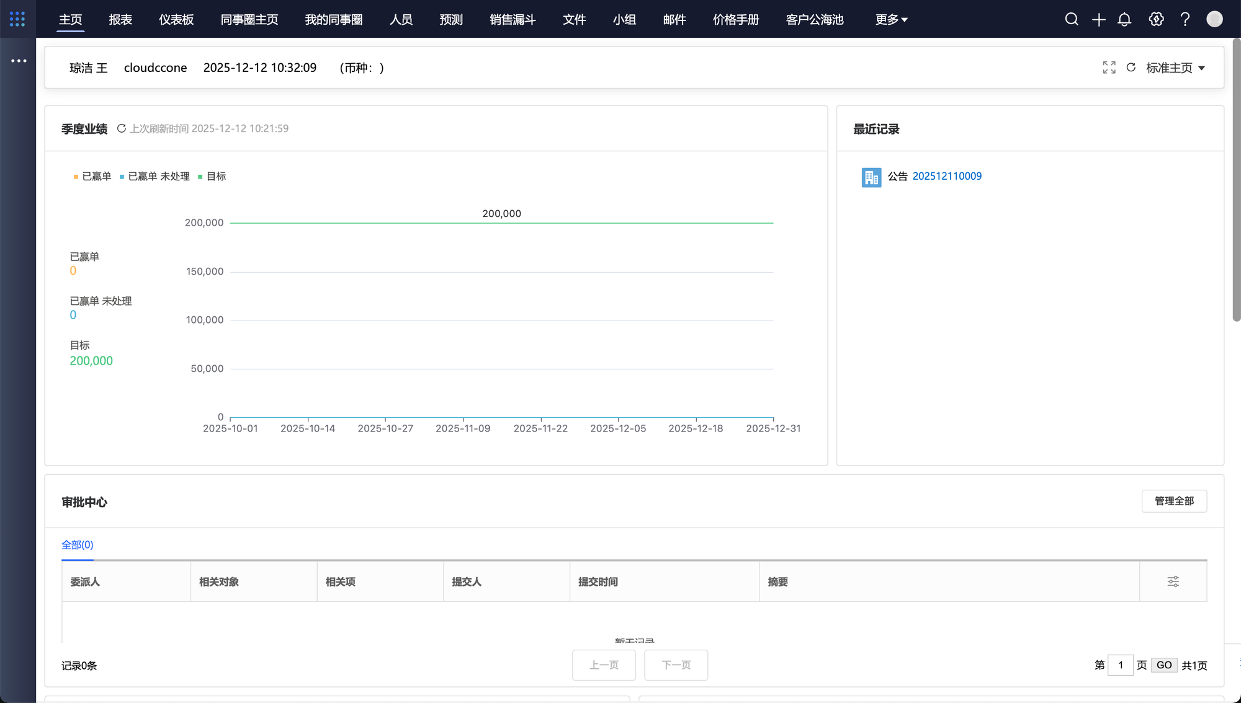
Task: Click the plus quick-create icon
Action: point(1099,20)
